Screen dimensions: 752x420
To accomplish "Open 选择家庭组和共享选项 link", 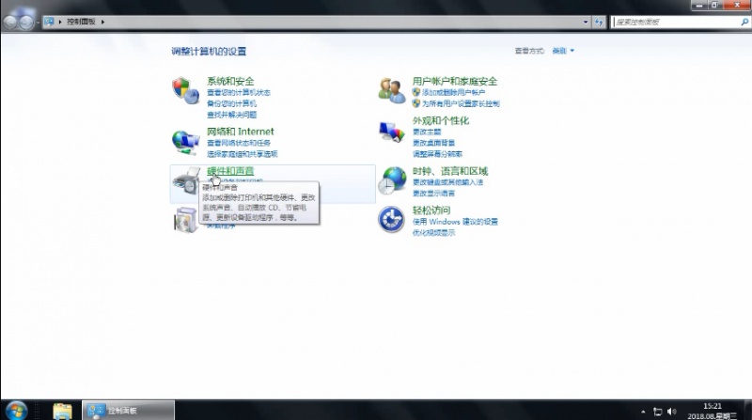I will click(243, 154).
